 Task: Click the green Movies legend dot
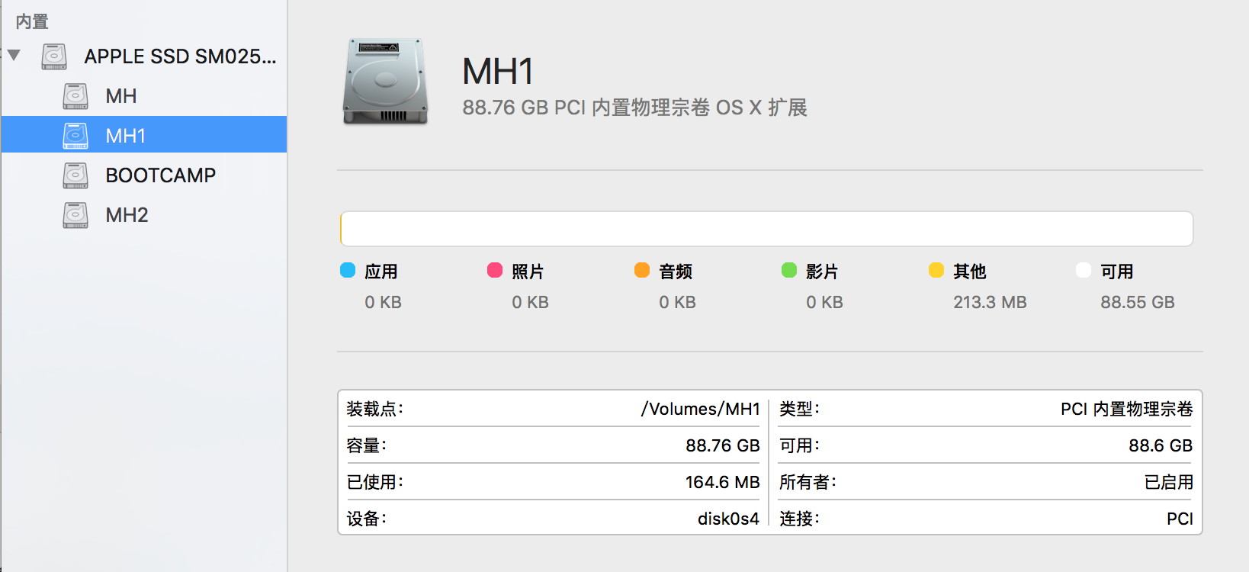tap(789, 271)
